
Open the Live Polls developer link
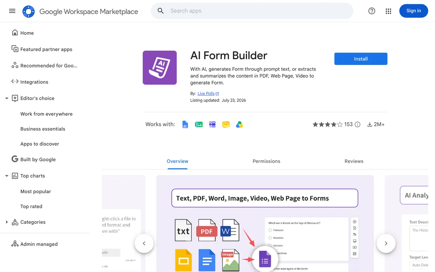click(x=206, y=94)
